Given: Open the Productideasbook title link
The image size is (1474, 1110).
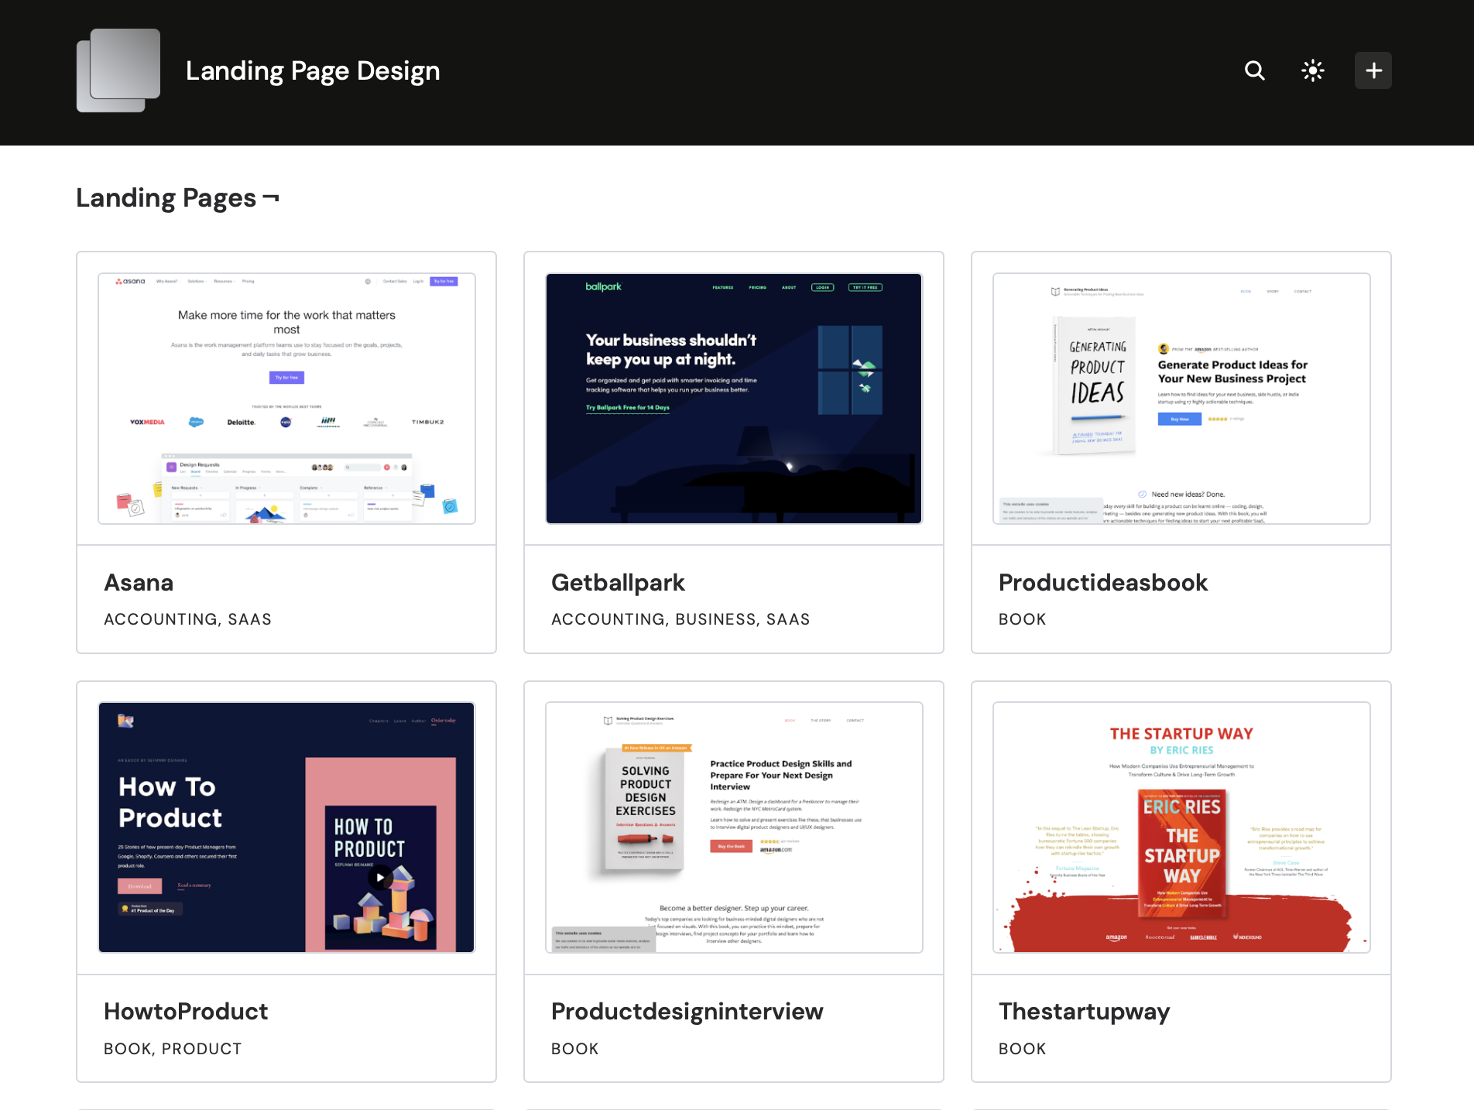Looking at the screenshot, I should [1102, 583].
